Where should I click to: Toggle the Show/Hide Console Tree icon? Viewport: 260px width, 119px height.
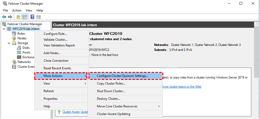tap(25, 17)
